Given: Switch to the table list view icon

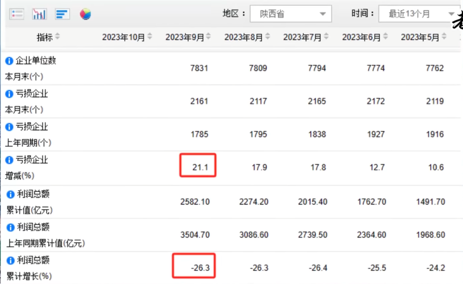Looking at the screenshot, I should pos(17,14).
